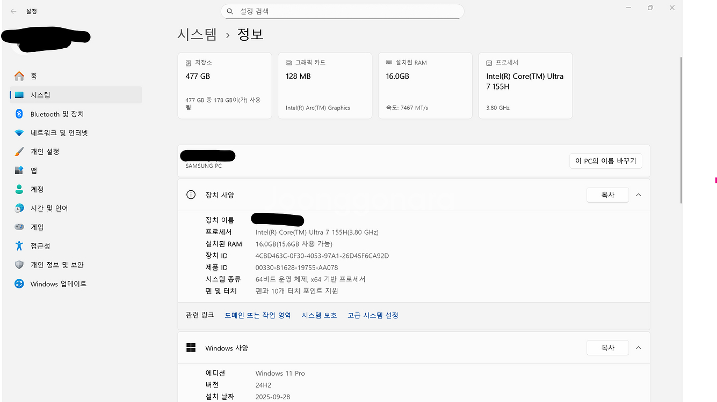Click 이 PC의 이름 바꾸기 button

click(605, 160)
